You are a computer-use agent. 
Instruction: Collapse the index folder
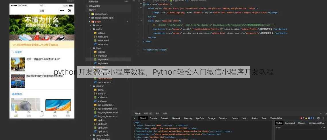click(x=91, y=29)
